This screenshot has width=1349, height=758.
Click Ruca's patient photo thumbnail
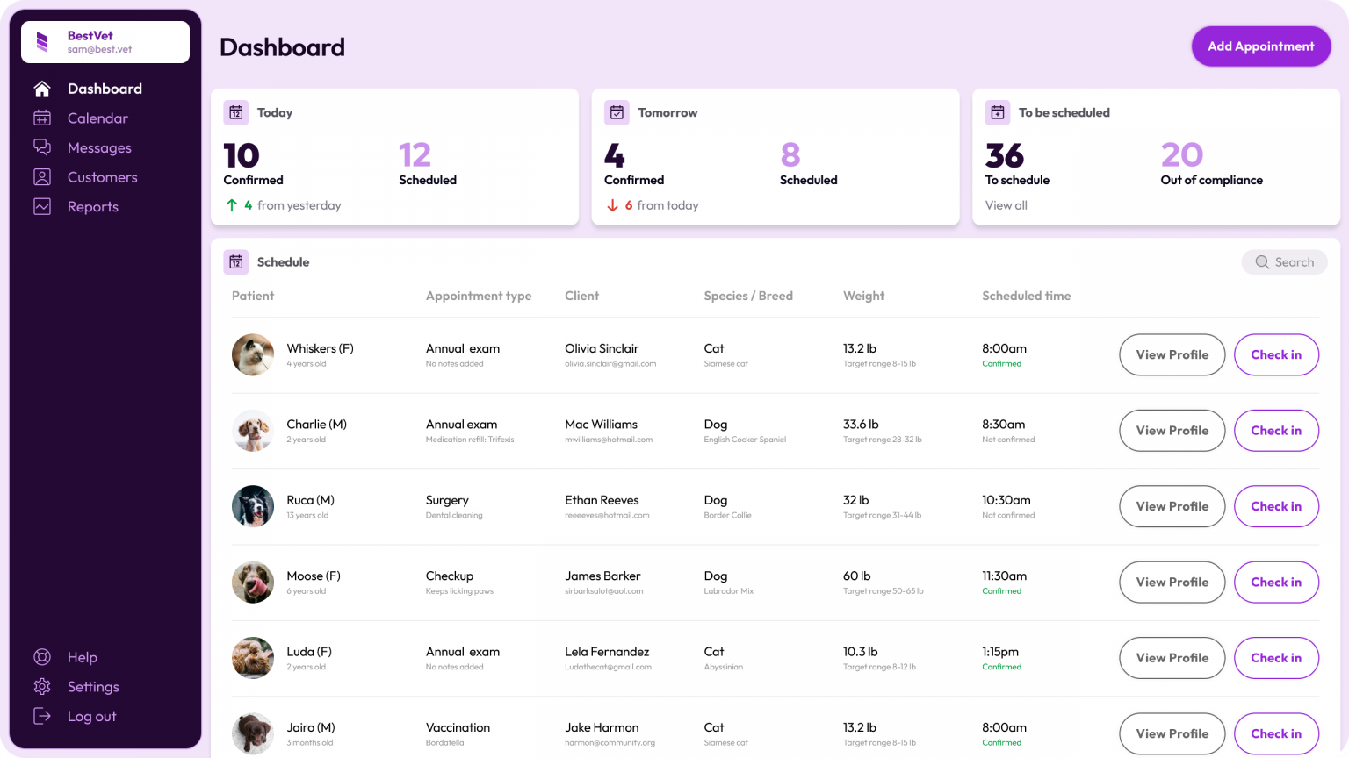(253, 506)
